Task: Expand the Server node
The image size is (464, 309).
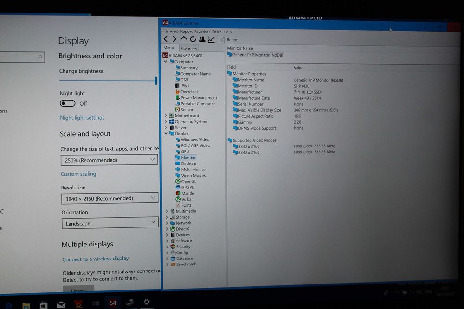Action: [x=166, y=127]
